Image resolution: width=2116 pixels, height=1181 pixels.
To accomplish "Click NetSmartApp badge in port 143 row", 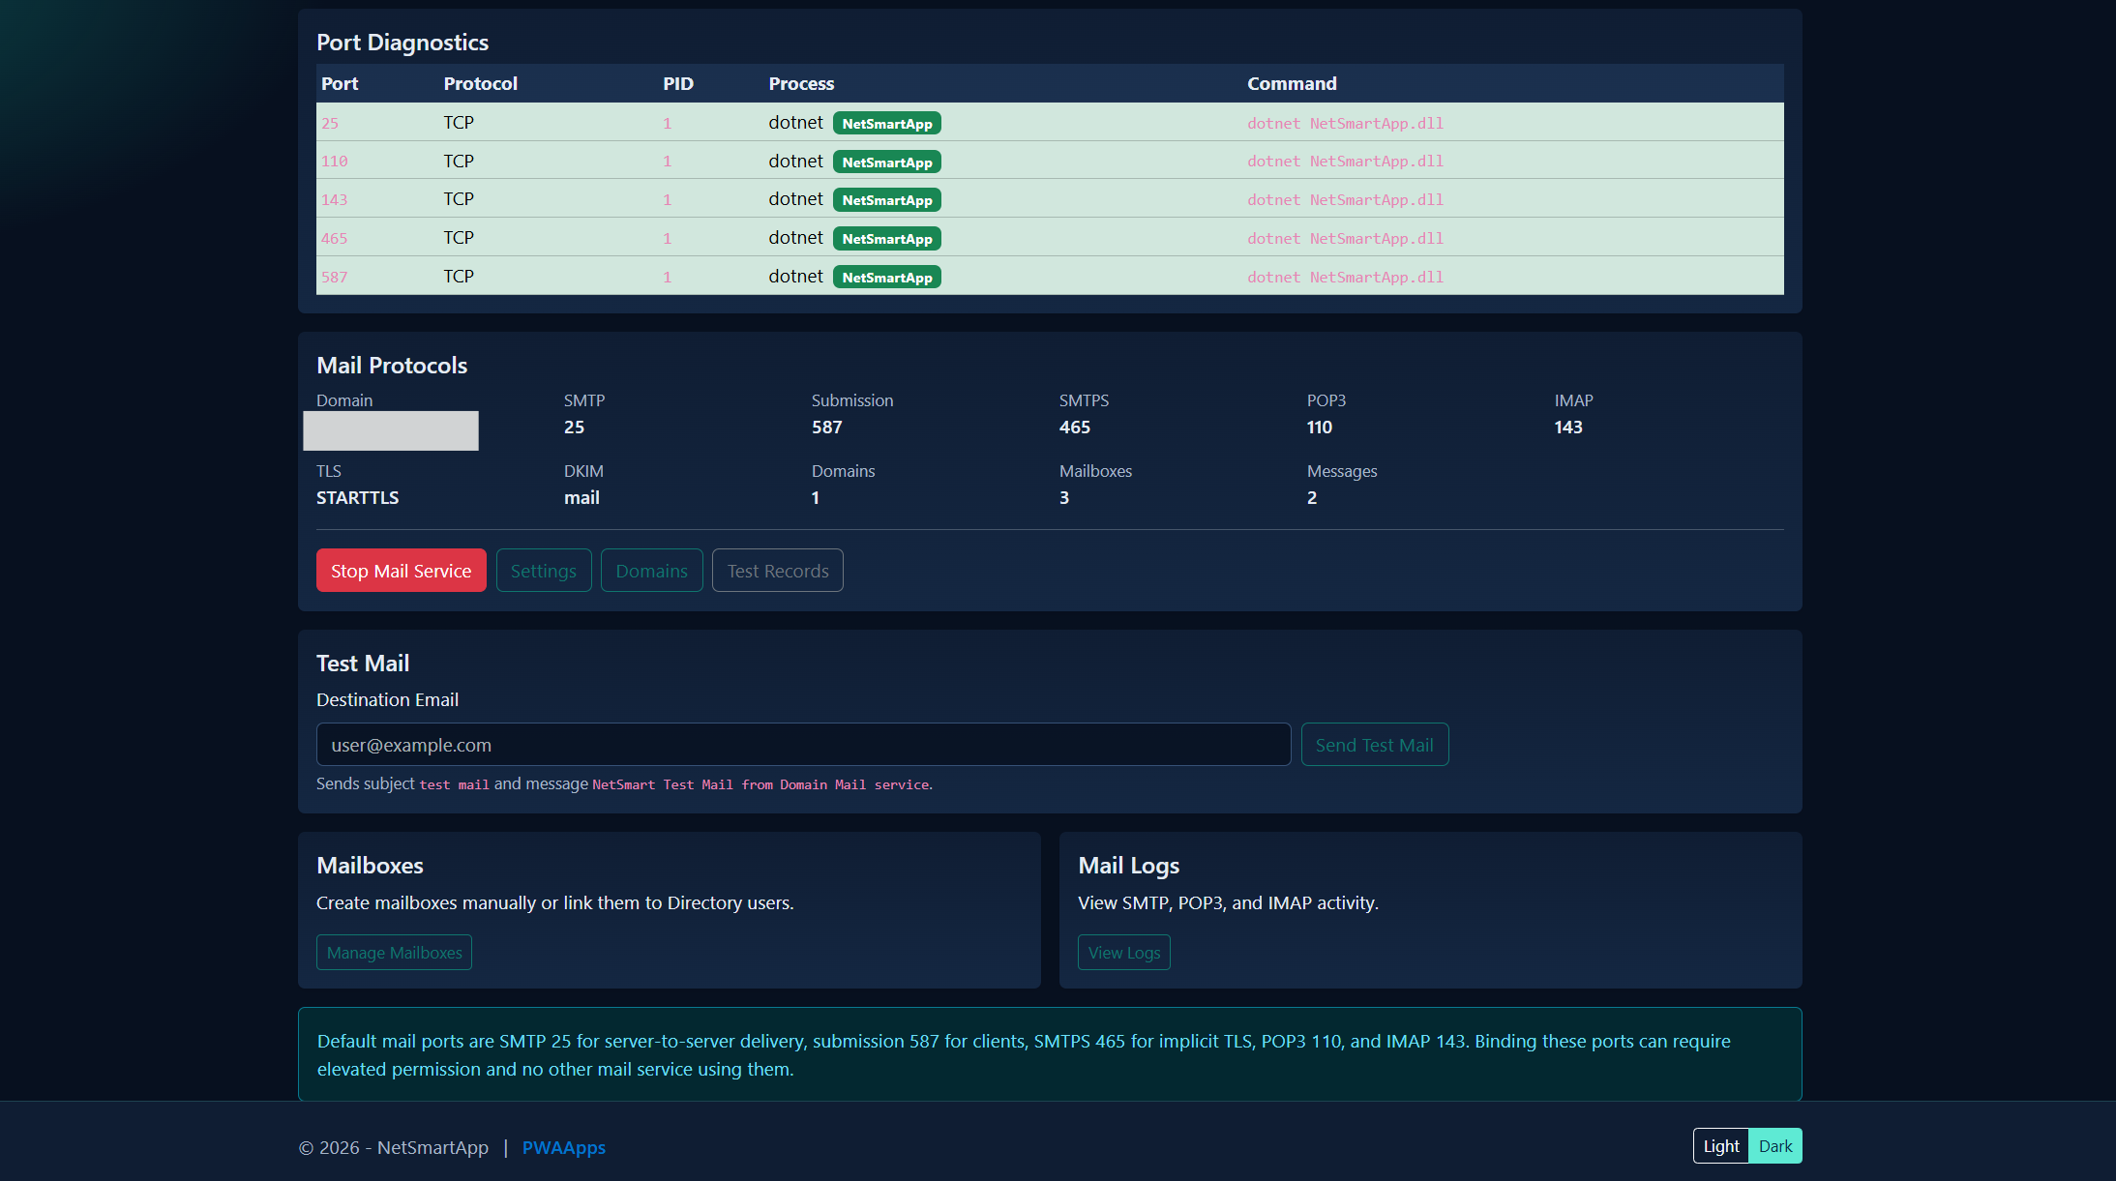I will [886, 200].
